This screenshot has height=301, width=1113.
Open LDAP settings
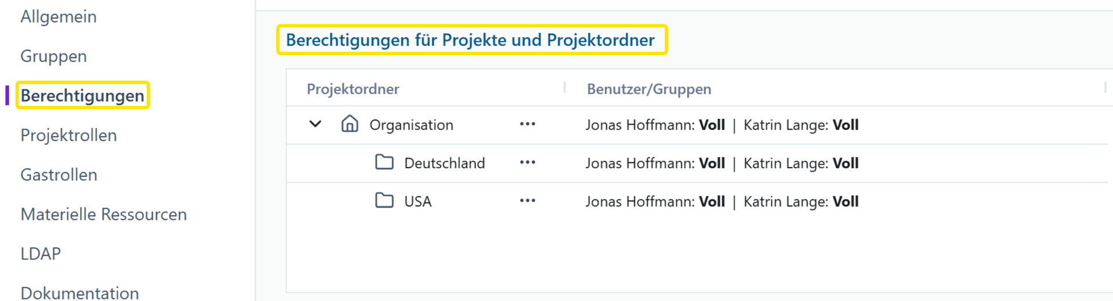coord(41,253)
